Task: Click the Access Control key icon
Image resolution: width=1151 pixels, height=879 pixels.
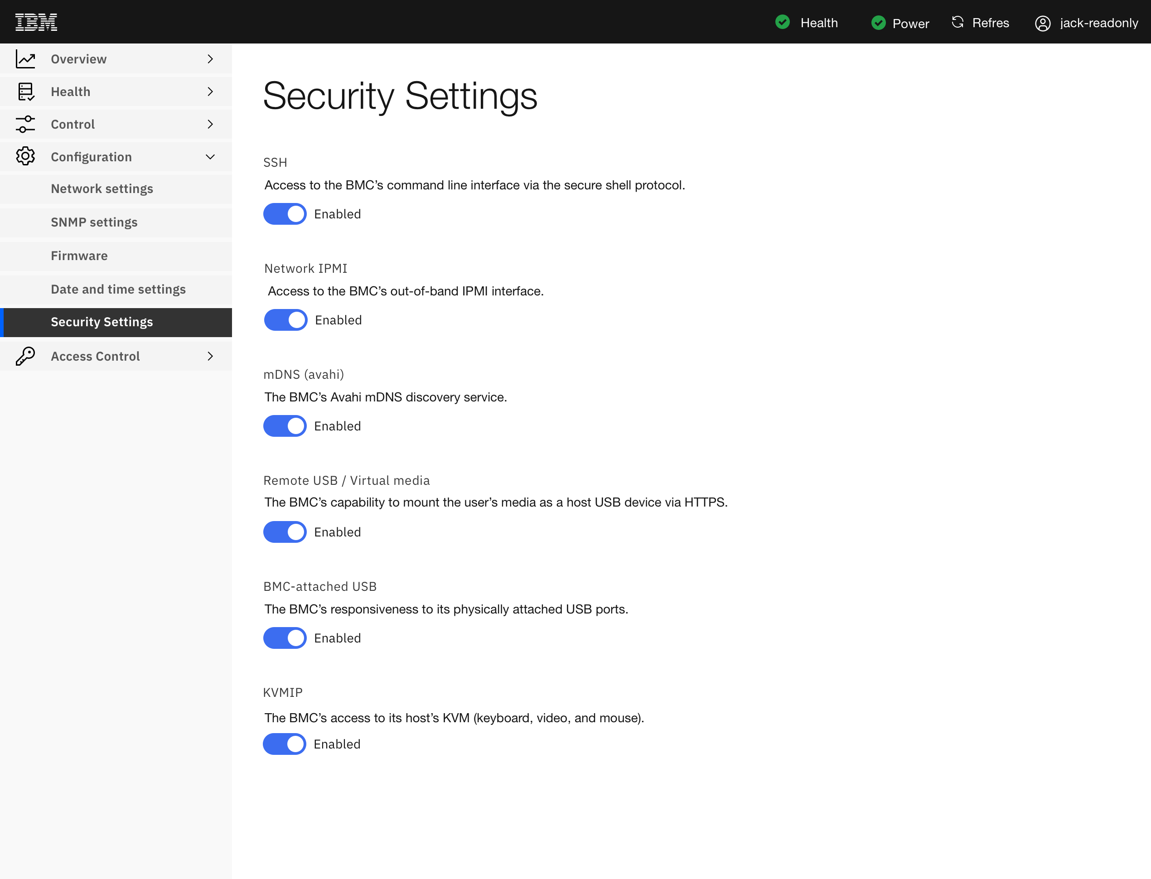Action: point(26,356)
